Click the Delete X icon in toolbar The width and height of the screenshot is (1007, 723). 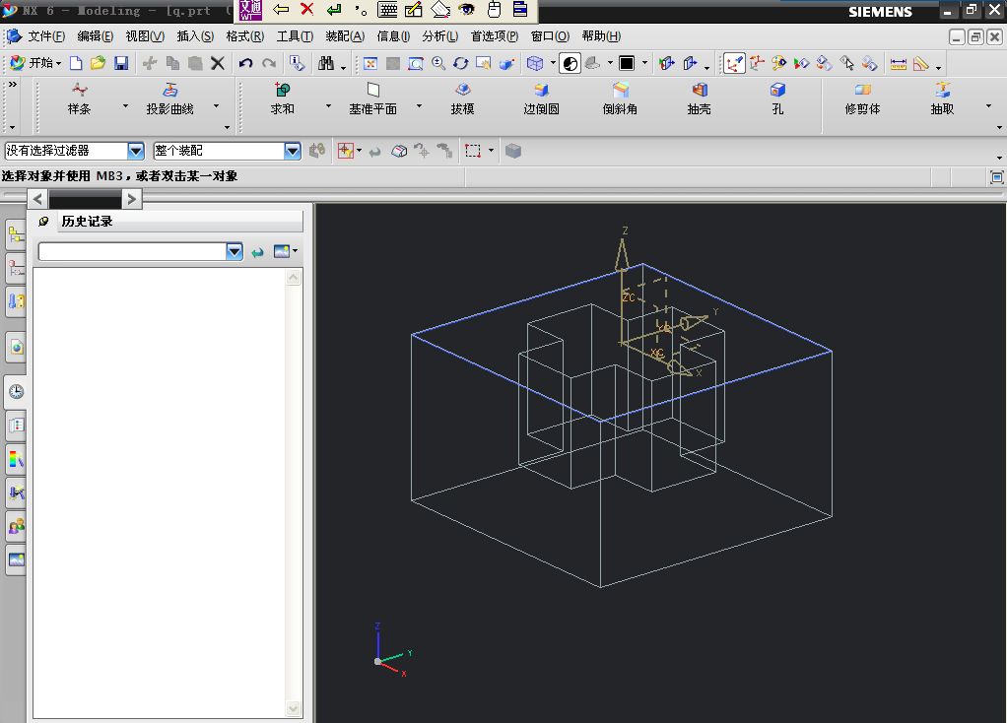[218, 63]
